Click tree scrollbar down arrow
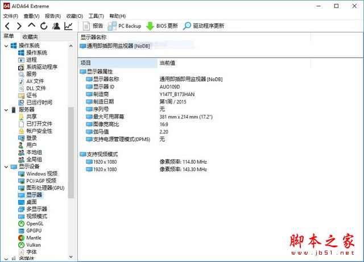This screenshot has height=262, width=364. coord(71,257)
